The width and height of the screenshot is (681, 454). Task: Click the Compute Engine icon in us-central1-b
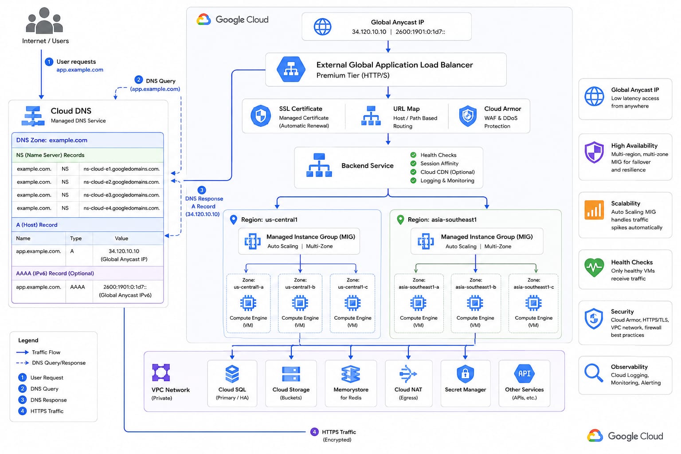tap(300, 303)
